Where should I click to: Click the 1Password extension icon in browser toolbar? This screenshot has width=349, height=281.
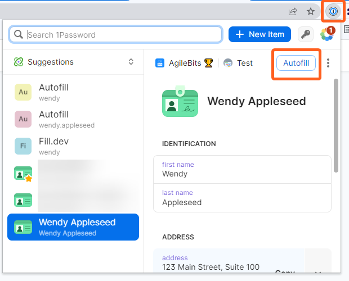point(333,11)
